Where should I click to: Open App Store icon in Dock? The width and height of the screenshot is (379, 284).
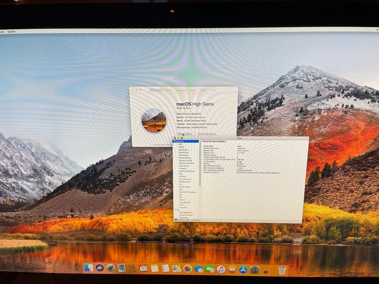(243, 269)
